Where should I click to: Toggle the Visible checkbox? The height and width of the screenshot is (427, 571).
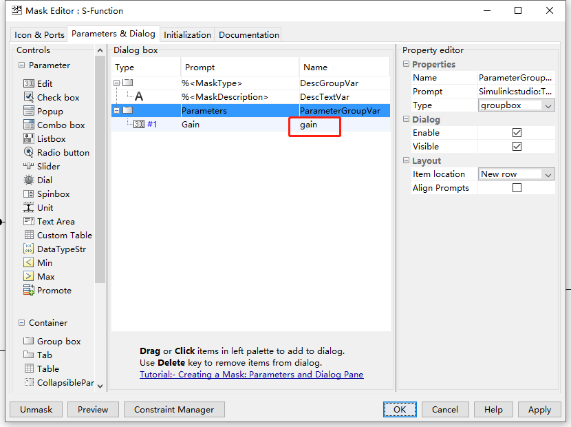pos(516,146)
